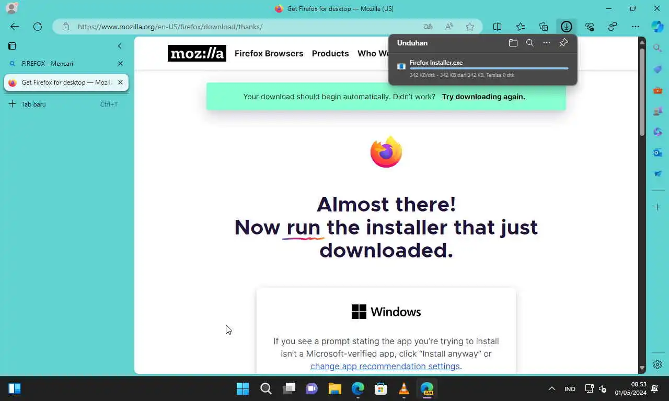Screen dimensions: 669x401
Task: Open the downloads folder from the Unduhan panel
Action: tap(513, 43)
